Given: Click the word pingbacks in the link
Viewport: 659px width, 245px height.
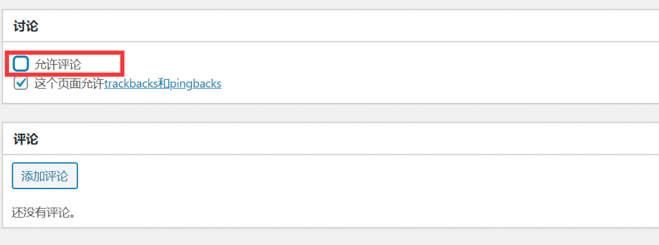Looking at the screenshot, I should [196, 84].
